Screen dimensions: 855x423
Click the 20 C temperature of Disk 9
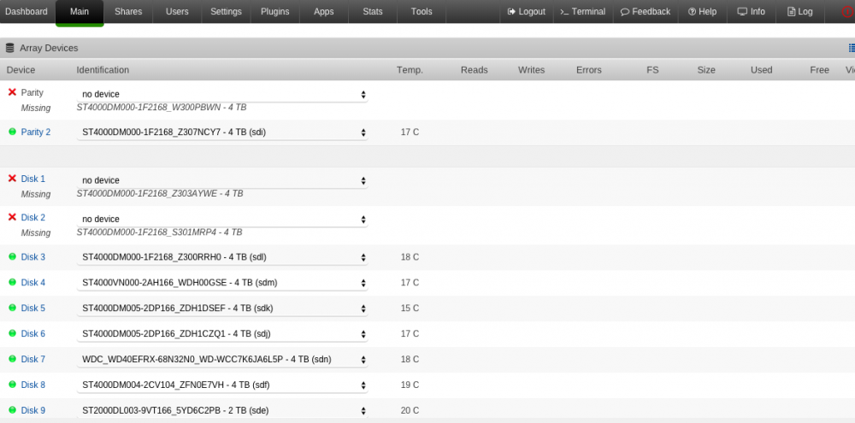pos(410,410)
